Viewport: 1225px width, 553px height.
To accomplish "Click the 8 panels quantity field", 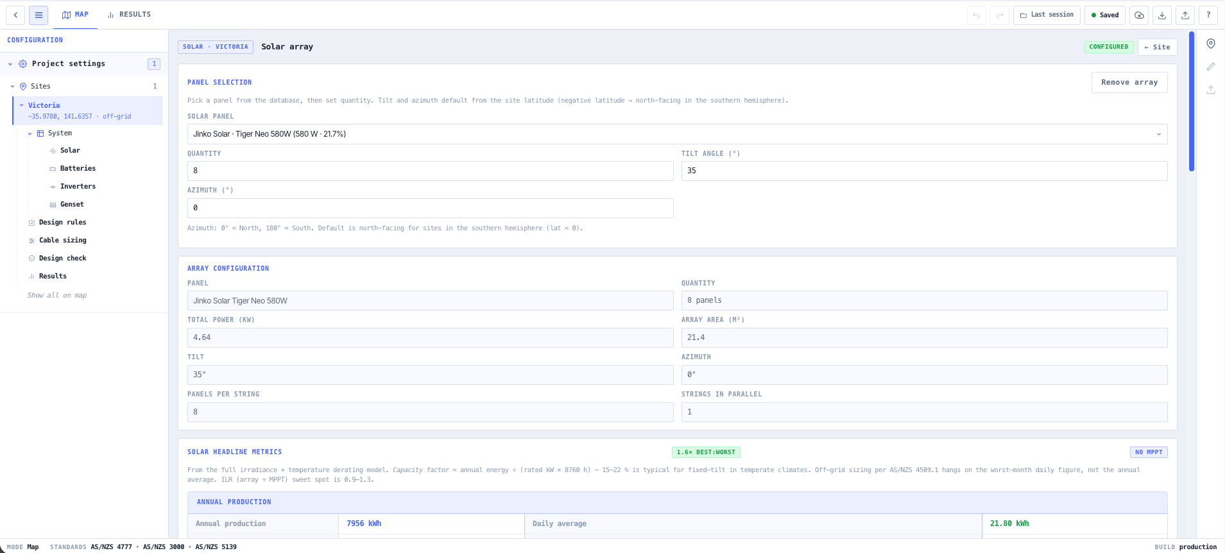I will coord(924,300).
